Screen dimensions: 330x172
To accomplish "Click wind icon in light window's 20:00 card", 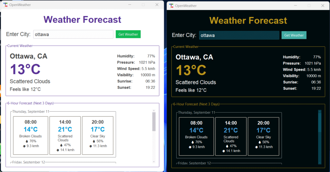I will click(91, 146).
